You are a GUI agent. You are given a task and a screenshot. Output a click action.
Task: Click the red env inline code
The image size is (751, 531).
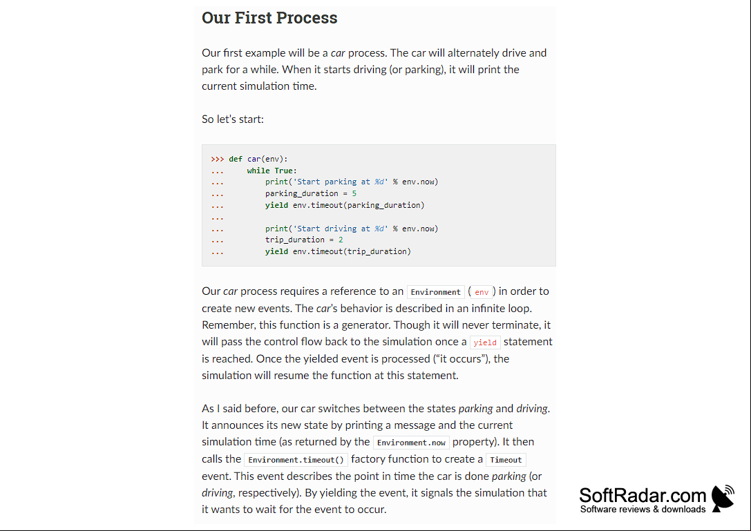[482, 292]
